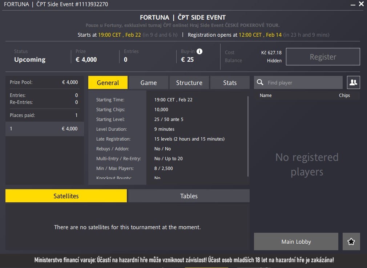
Task: Click the Level Duration 9 minutes value
Action: click(x=164, y=129)
